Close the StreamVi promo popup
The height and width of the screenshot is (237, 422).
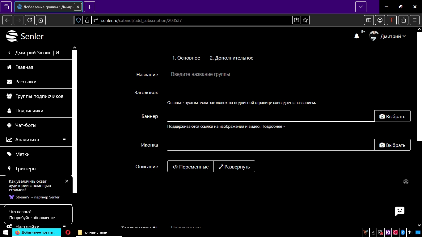(x=67, y=181)
